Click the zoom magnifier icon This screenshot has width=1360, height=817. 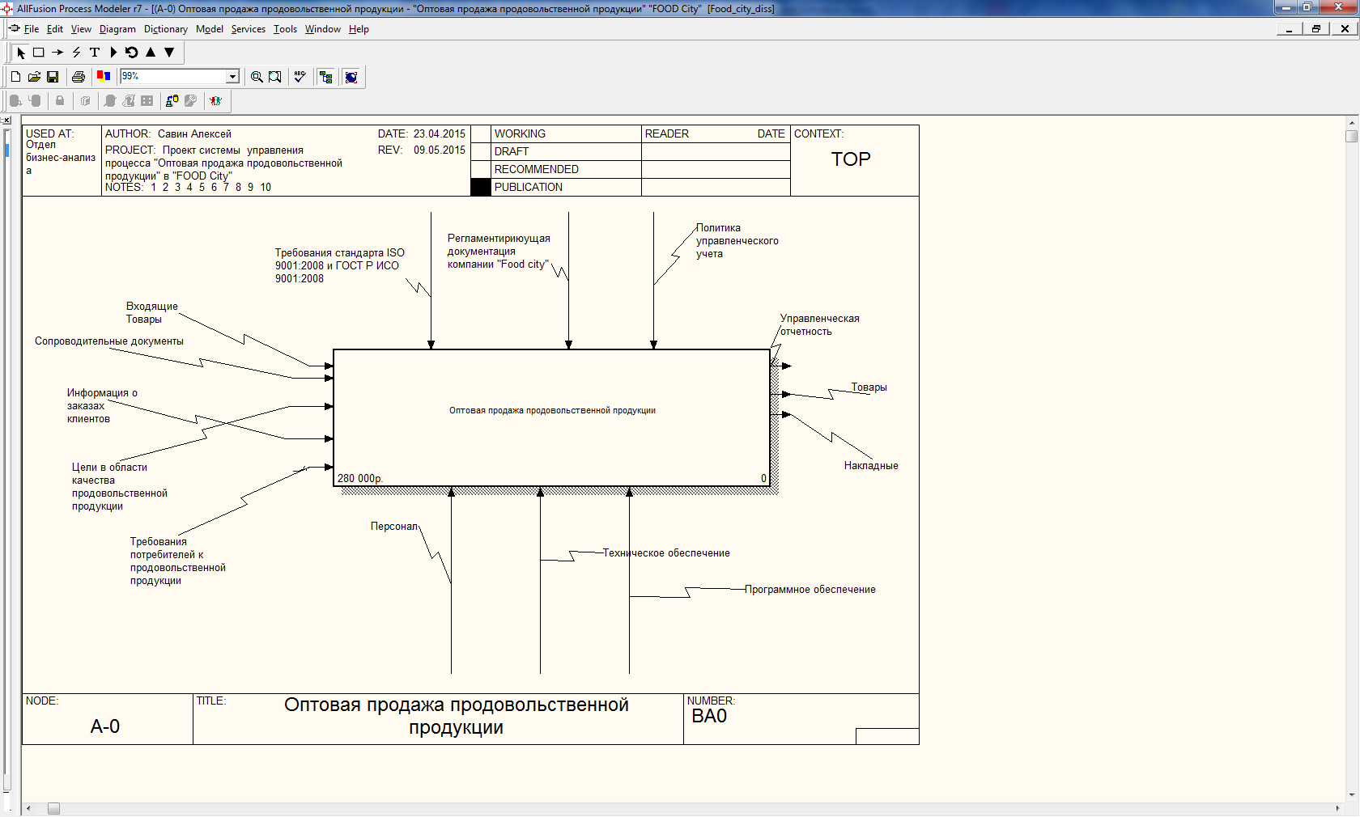(257, 77)
